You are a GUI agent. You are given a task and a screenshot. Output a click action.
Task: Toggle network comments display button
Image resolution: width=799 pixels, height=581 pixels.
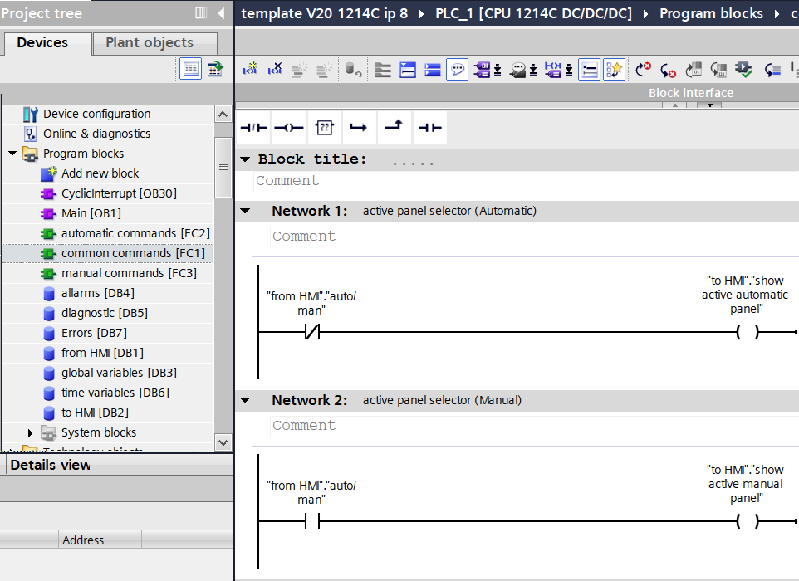click(457, 70)
